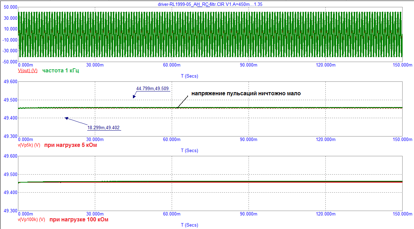The height and width of the screenshot is (229, 414).
Task: Click 49.600 on the v(Vp5k) plot Y-axis
Action: click(x=11, y=82)
